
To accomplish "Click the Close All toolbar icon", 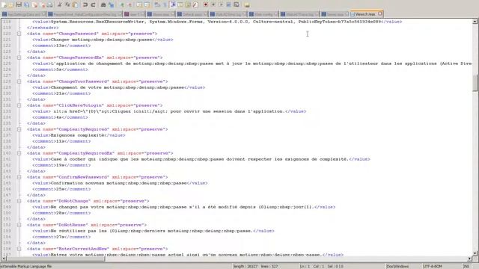I will click(x=43, y=5).
